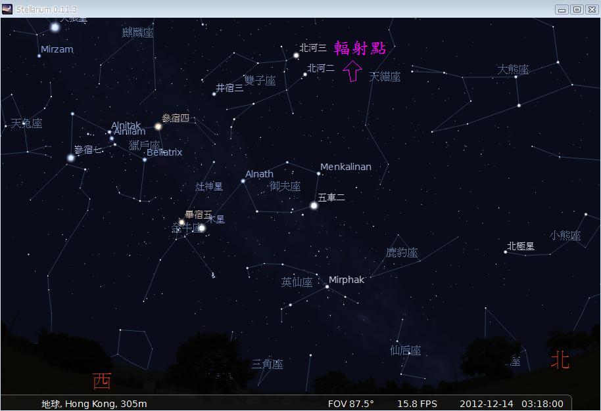Minimize the Stellarium window
The image size is (601, 411).
pyautogui.click(x=562, y=9)
